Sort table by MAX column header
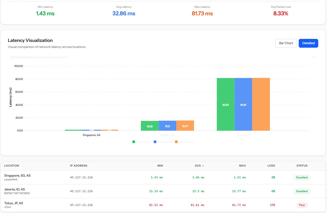Image resolution: width=327 pixels, height=213 pixels. pyautogui.click(x=243, y=166)
